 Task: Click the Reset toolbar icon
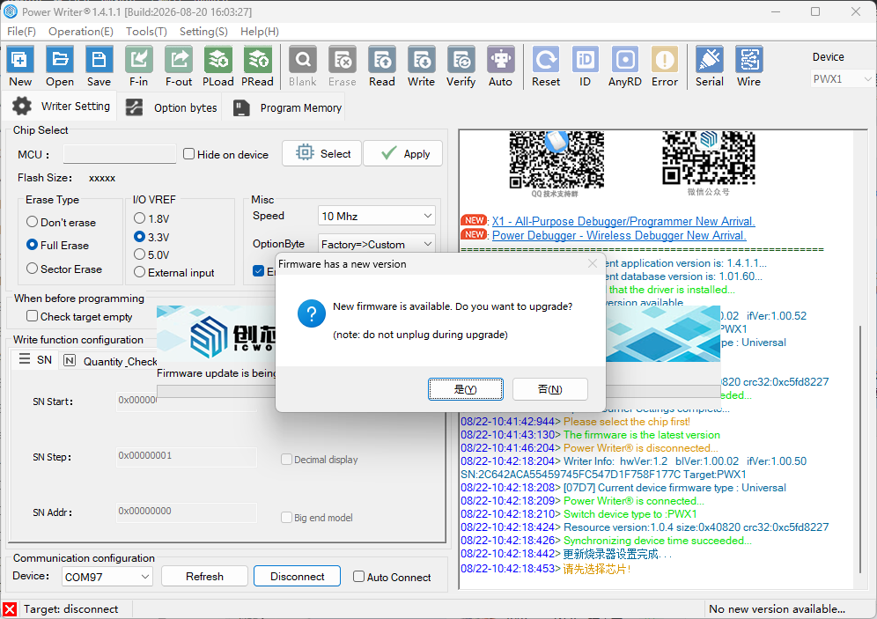click(x=546, y=60)
